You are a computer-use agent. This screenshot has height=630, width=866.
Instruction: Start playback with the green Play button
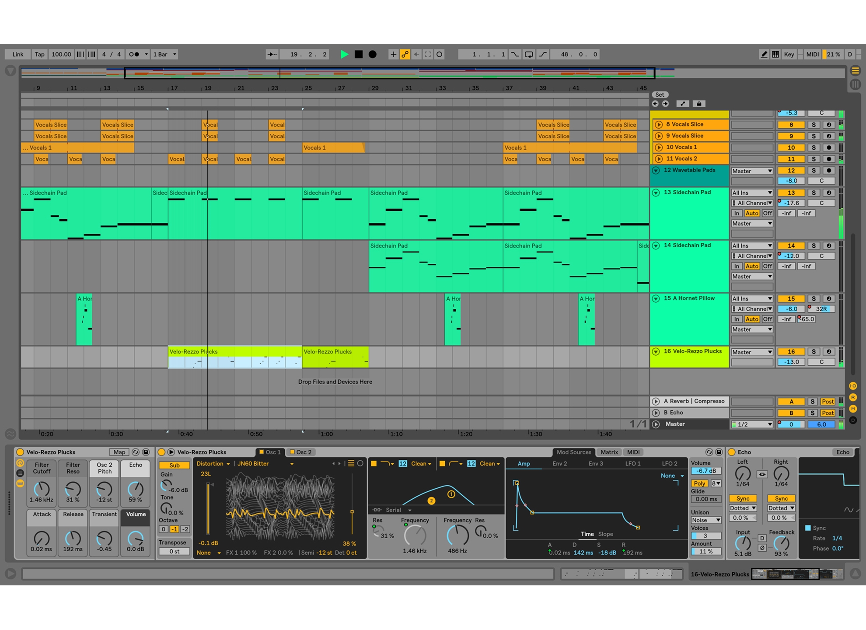[345, 54]
